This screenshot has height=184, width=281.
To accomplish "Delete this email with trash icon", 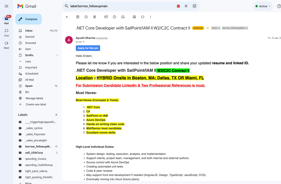I will pos(94,17).
